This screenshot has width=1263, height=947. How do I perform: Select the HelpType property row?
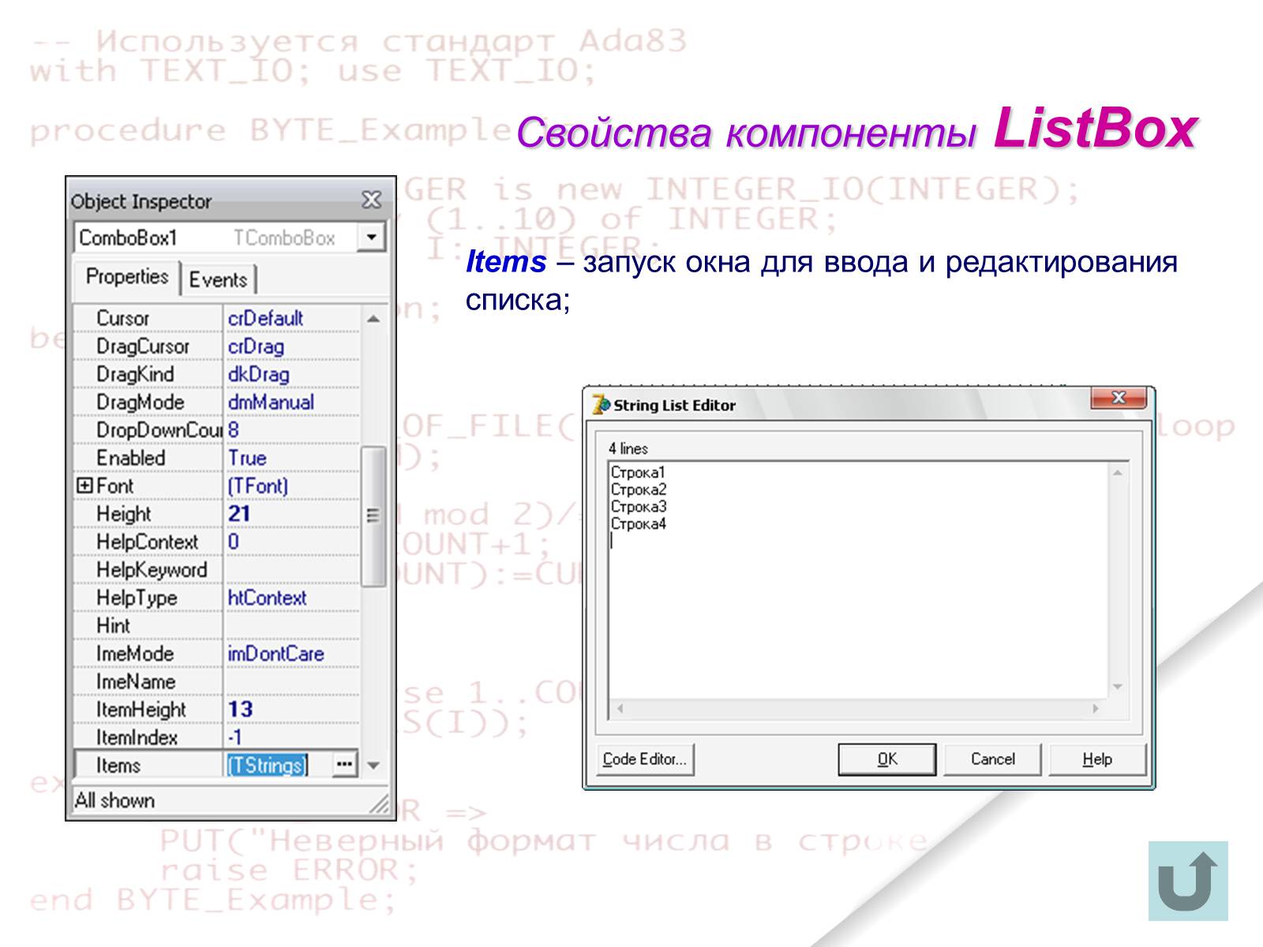click(216, 597)
